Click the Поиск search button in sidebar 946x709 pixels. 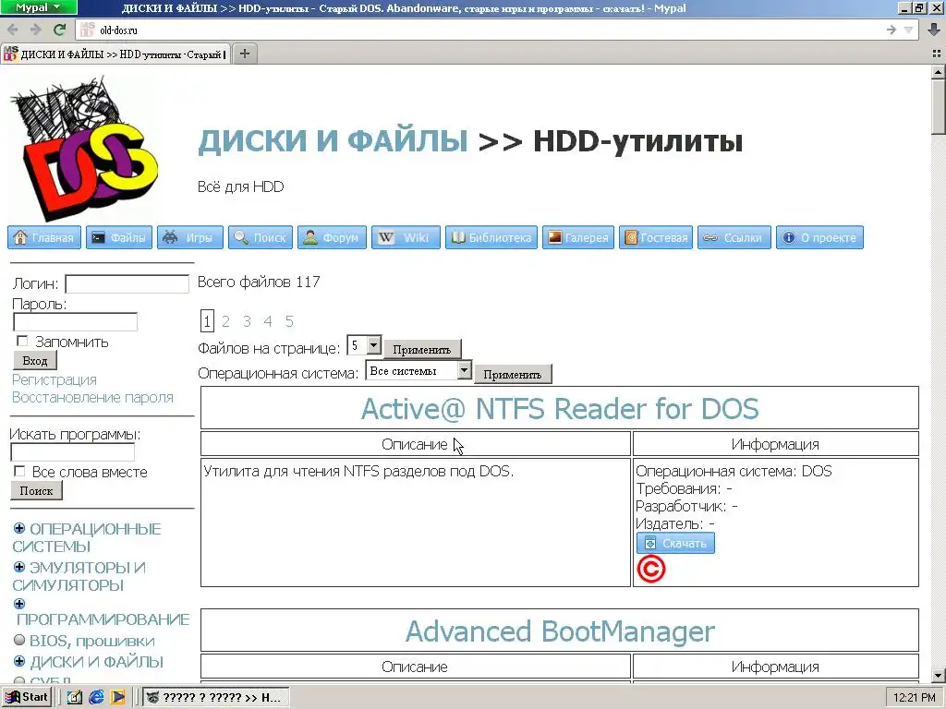[x=36, y=491]
